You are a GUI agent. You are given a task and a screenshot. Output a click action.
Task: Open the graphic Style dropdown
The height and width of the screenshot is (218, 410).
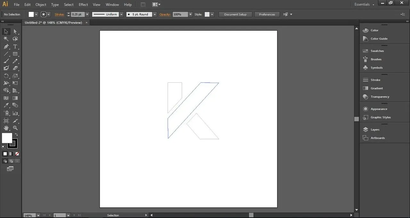click(x=212, y=14)
